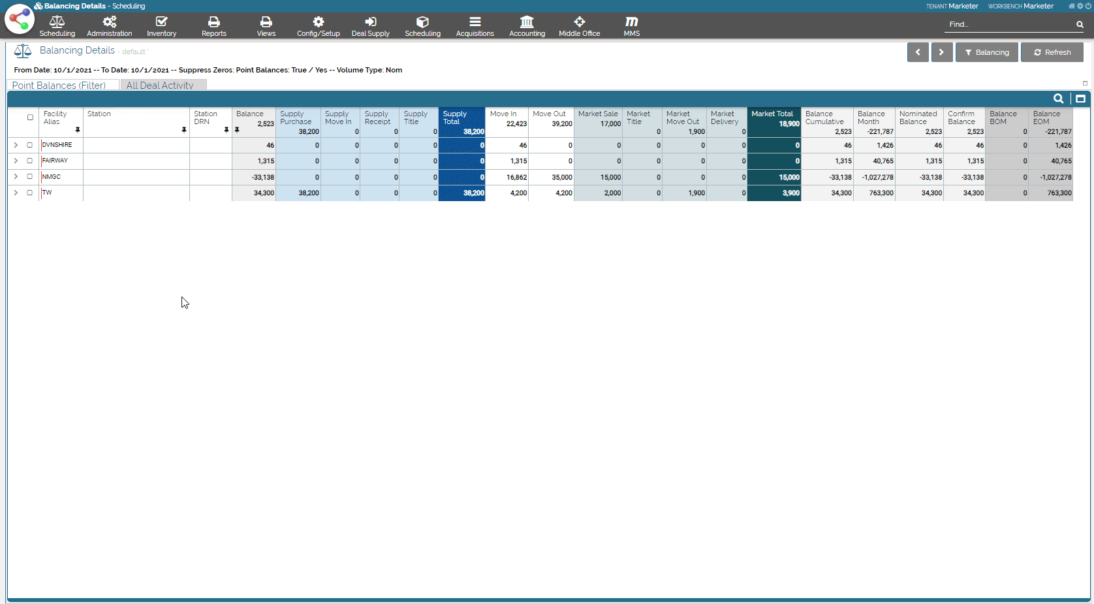The height and width of the screenshot is (604, 1094).
Task: Tick the DVNSHIRE row checkbox
Action: [30, 145]
